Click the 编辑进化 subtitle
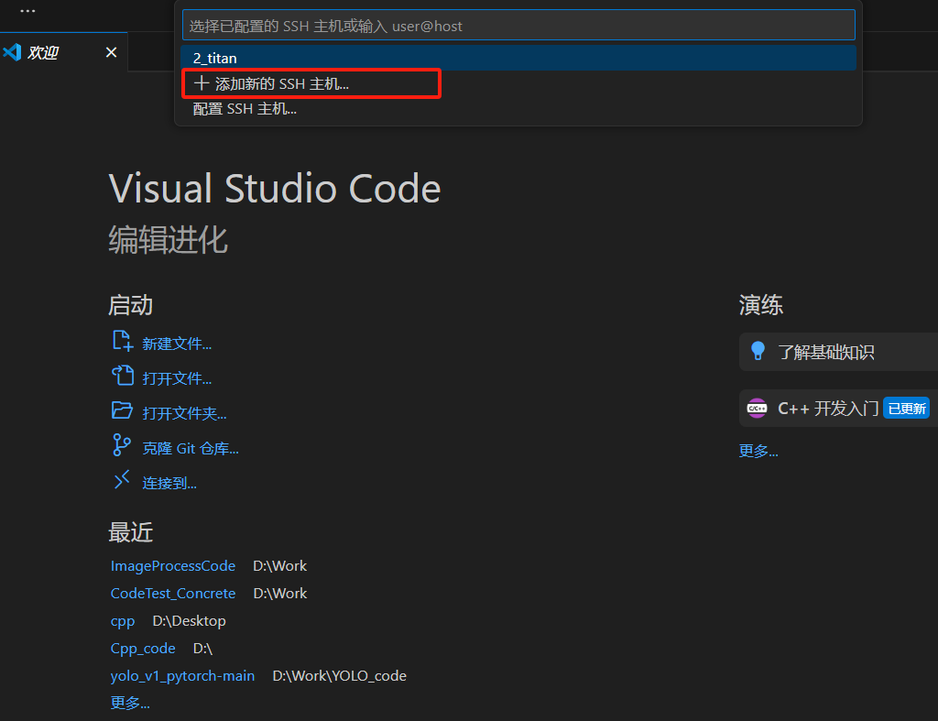Viewport: 938px width, 721px height. 168,240
